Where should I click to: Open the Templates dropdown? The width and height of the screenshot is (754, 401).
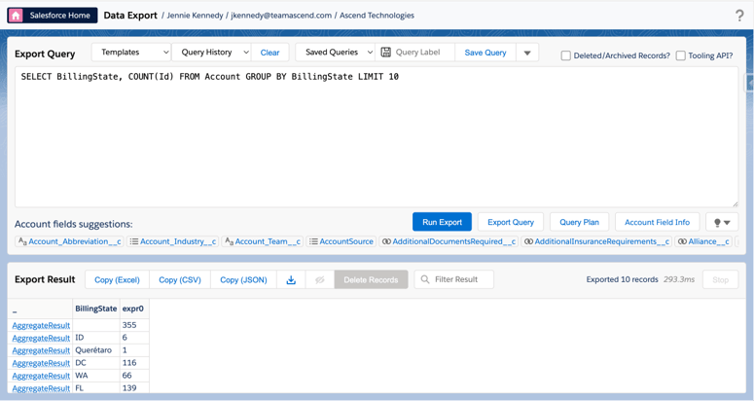coord(131,52)
